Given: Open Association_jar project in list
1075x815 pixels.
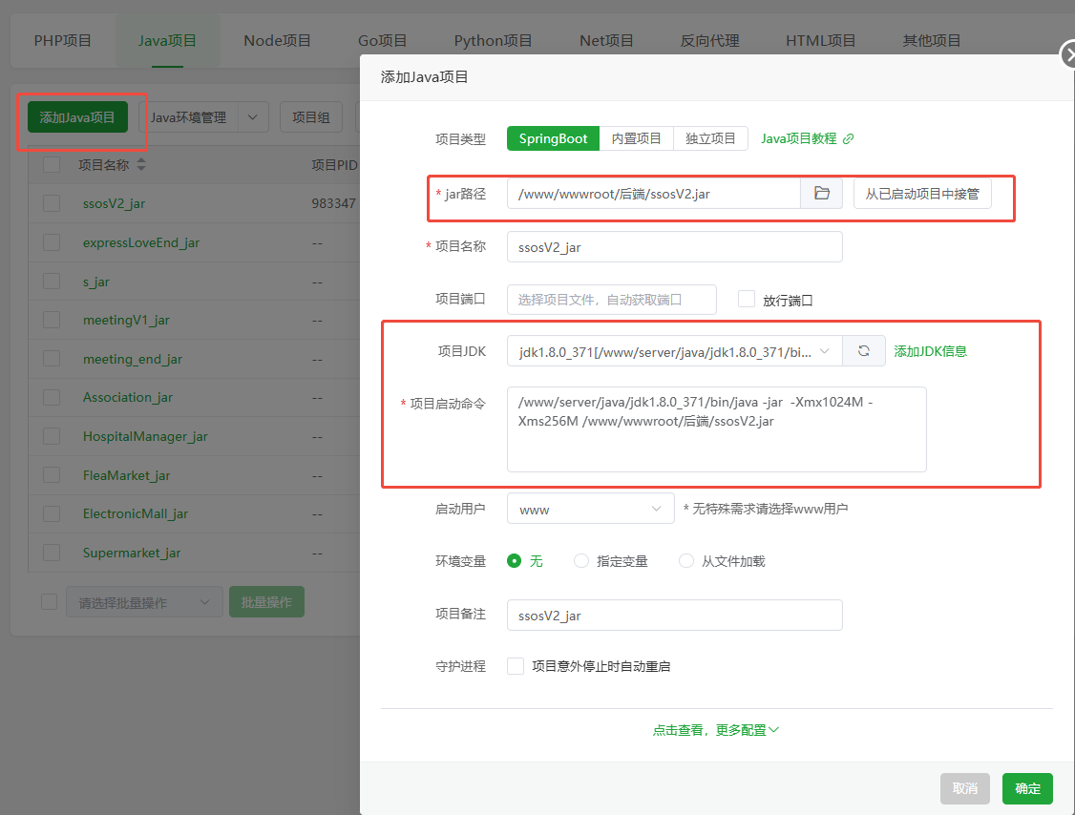Looking at the screenshot, I should click(128, 398).
